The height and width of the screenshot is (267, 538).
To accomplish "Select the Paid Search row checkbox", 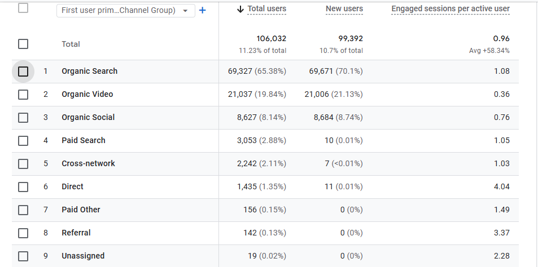I will click(23, 141).
